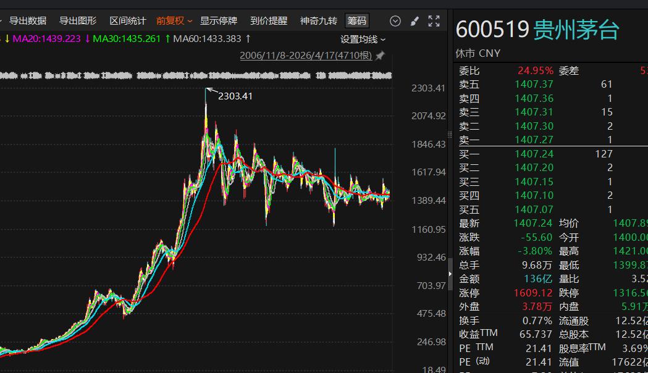The image size is (648, 373).
Task: Expand the 设置均线 moving average dropdown
Action: click(x=363, y=40)
